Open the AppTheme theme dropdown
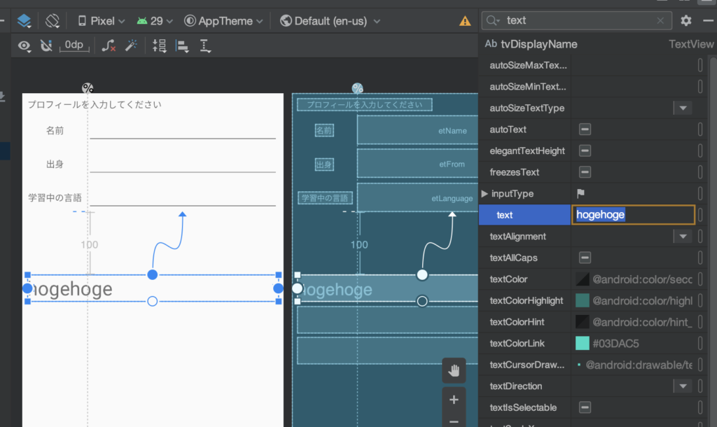The image size is (717, 427). [x=223, y=21]
